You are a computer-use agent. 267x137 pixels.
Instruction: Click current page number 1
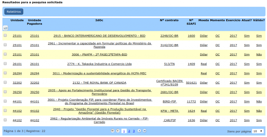point(124,131)
